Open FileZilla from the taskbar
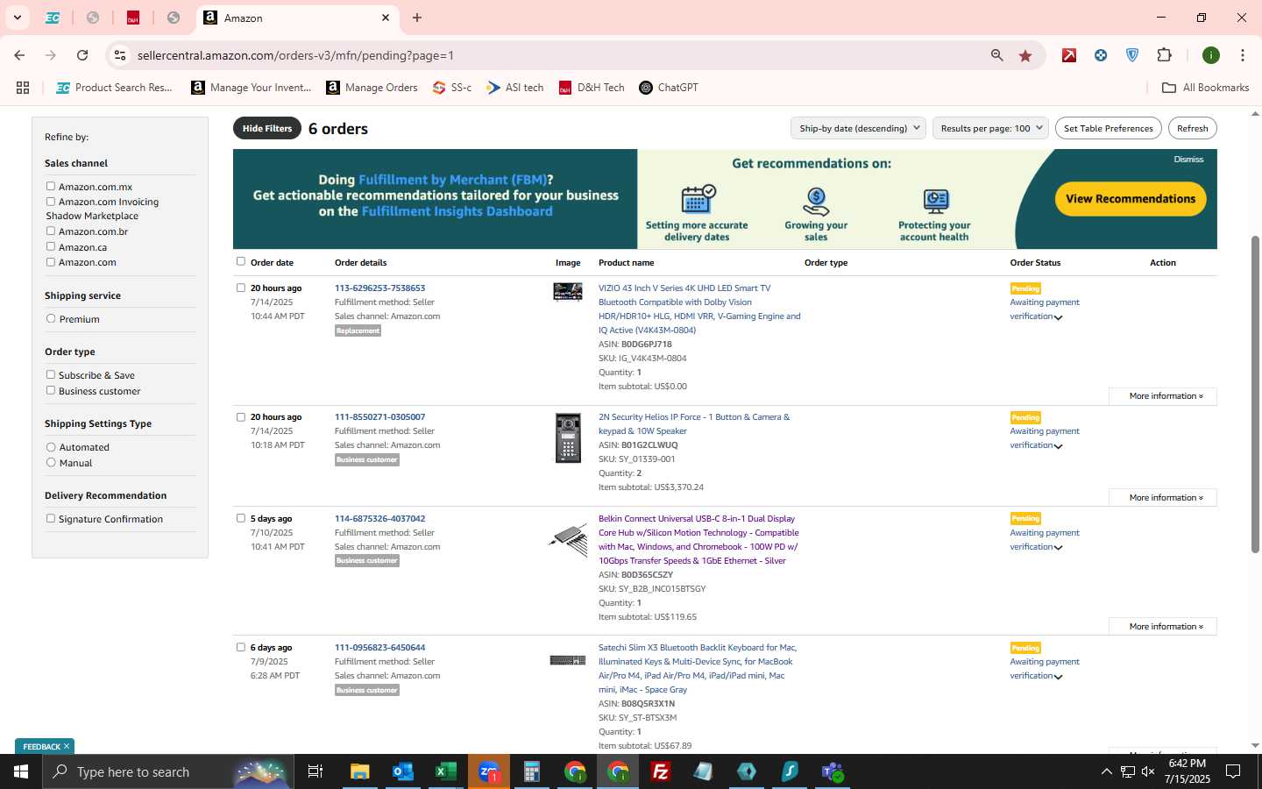1262x789 pixels. (661, 771)
